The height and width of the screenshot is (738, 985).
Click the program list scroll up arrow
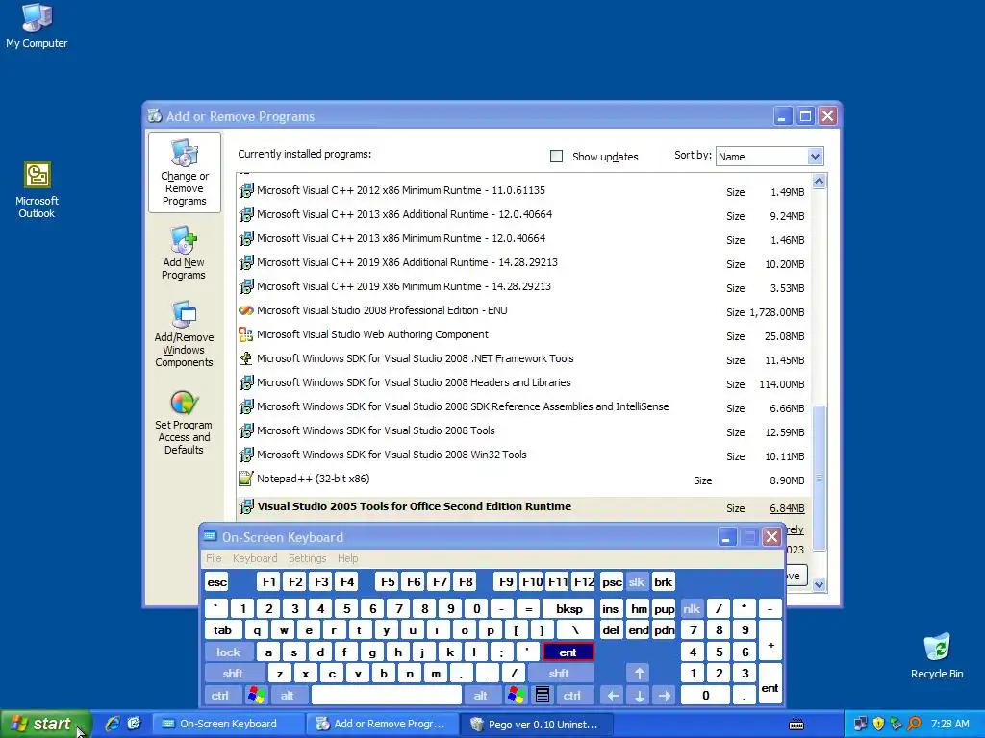[x=819, y=182]
